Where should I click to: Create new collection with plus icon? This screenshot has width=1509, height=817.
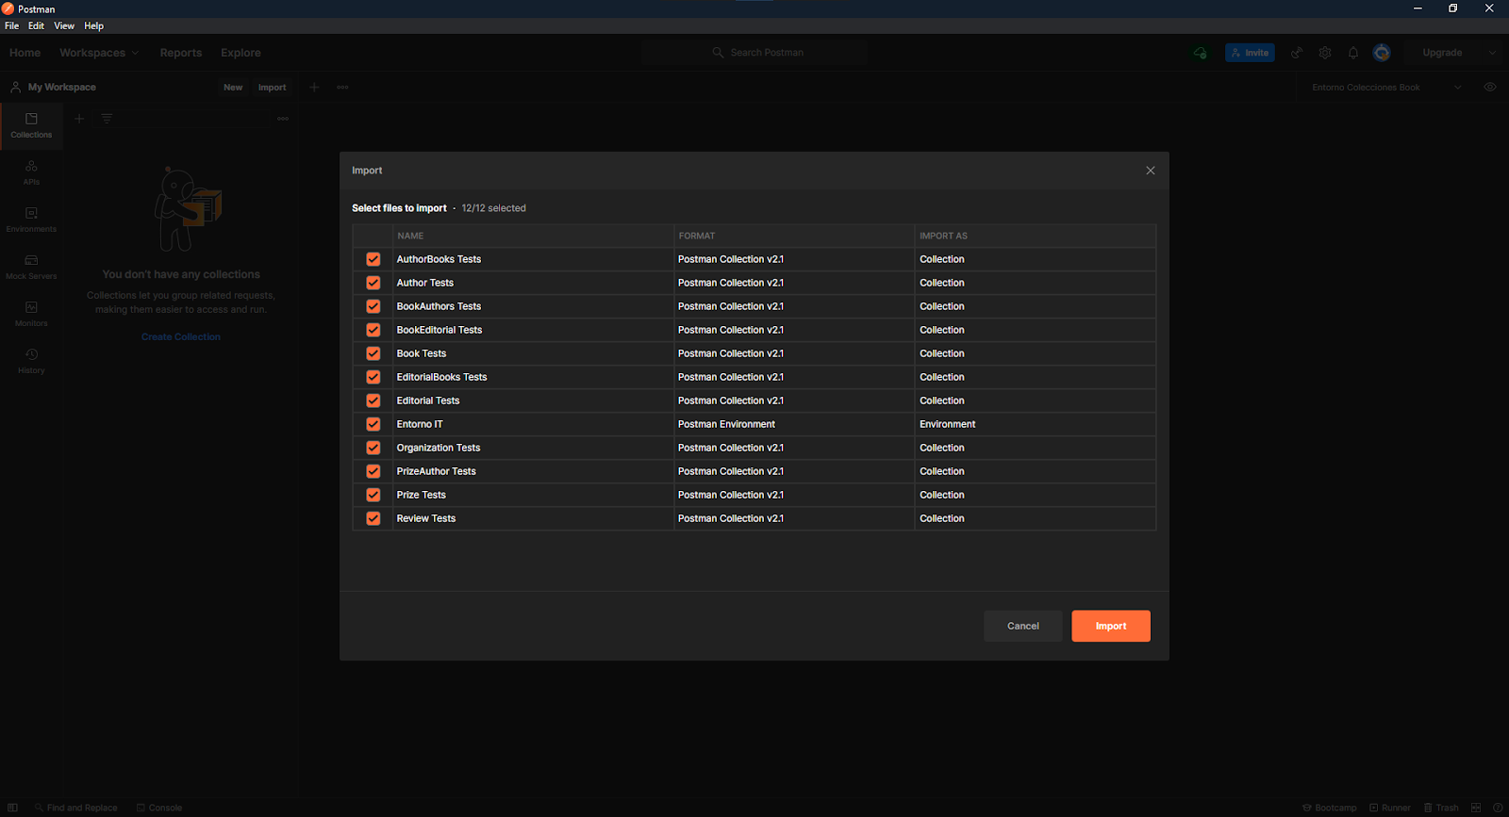coord(79,119)
